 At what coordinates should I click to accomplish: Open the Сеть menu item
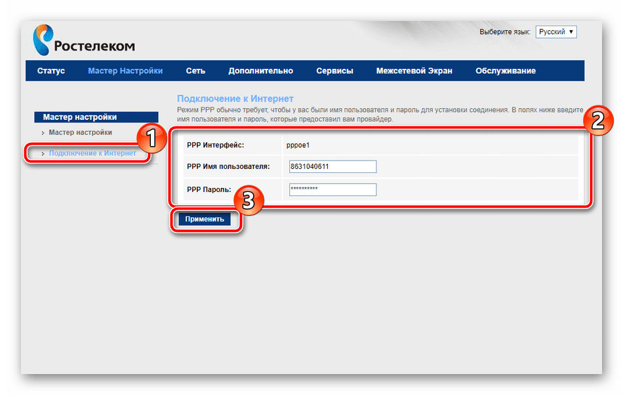point(195,71)
